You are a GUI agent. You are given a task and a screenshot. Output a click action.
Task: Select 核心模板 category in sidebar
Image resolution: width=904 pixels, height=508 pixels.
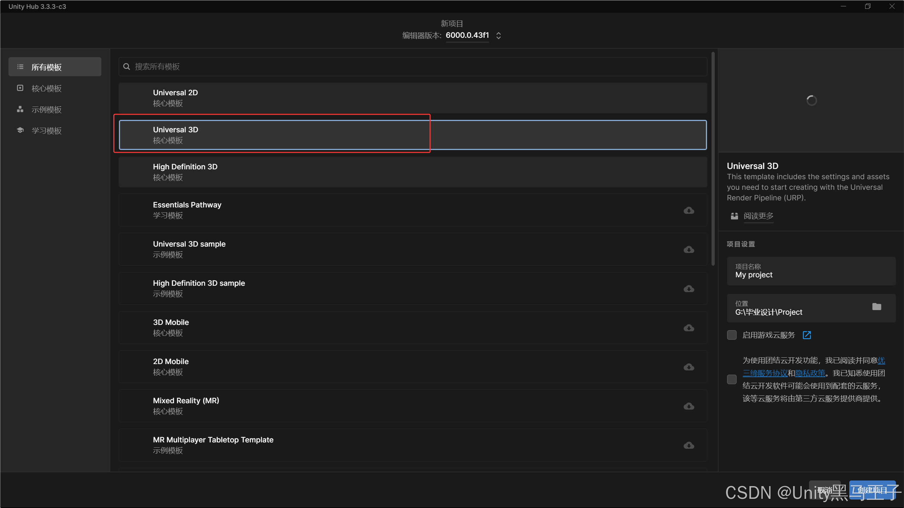(x=46, y=89)
